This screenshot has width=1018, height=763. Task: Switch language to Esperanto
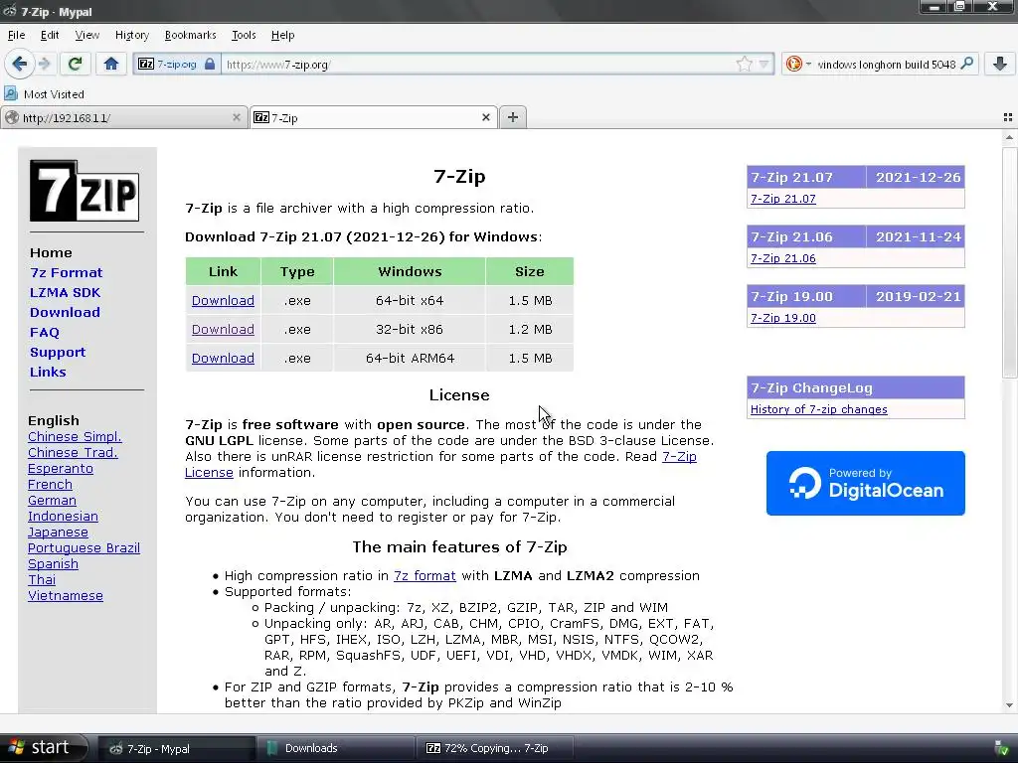61,469
